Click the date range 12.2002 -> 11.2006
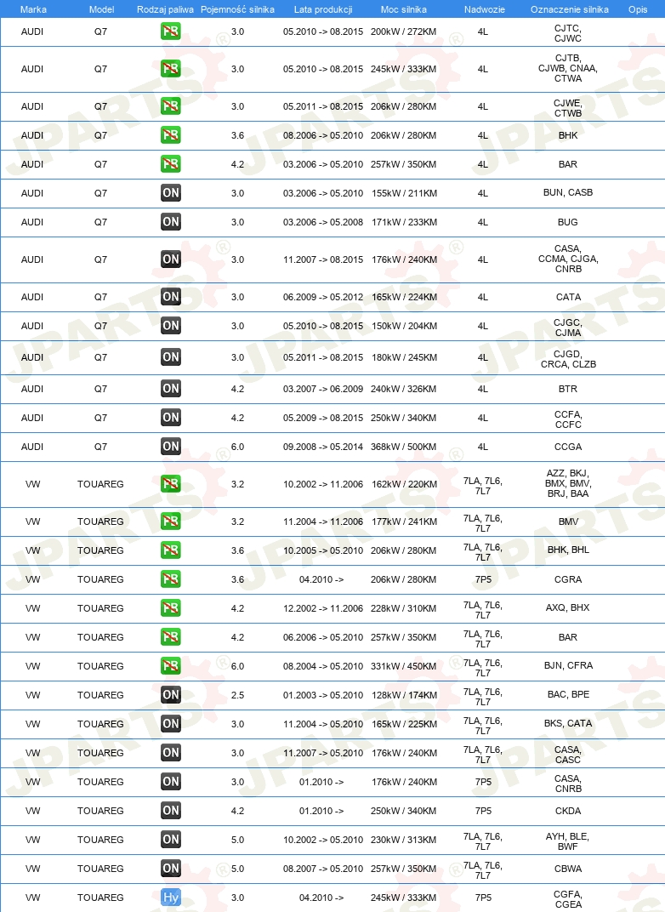This screenshot has width=665, height=912. click(x=323, y=608)
